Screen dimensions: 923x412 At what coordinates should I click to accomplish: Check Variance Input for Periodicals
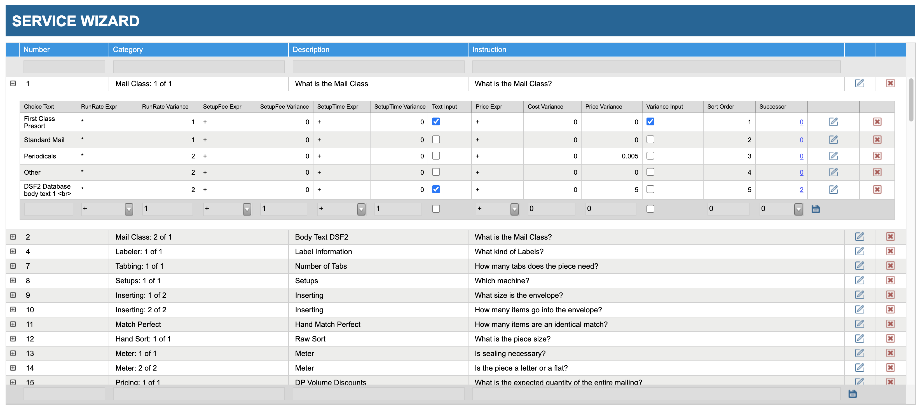(x=650, y=156)
